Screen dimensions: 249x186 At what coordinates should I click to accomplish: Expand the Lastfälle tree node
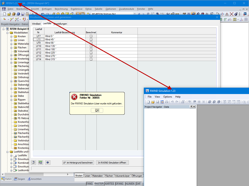(x=11, y=156)
